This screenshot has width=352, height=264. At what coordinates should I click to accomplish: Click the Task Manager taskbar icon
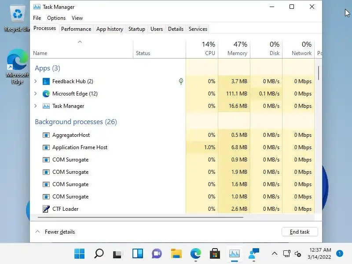[x=235, y=254]
